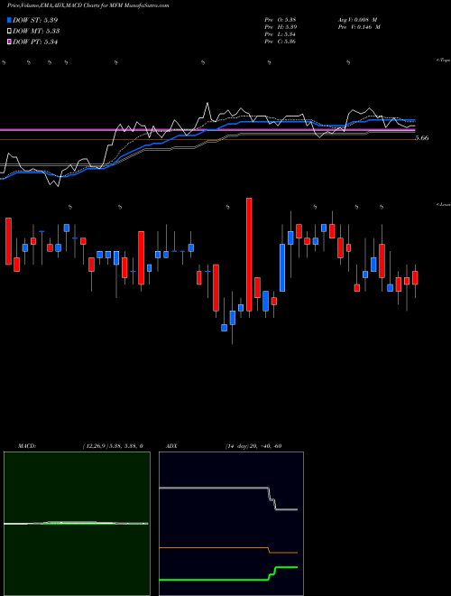451x596 pixels.
Task: Click the tallest red candlestick in the chart
Action: tap(249, 255)
